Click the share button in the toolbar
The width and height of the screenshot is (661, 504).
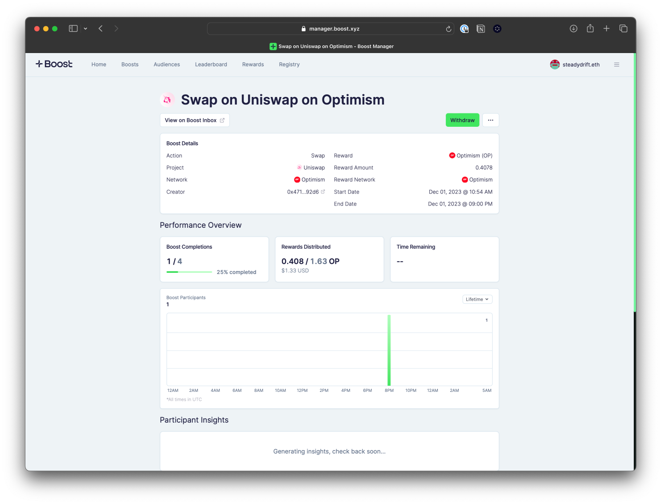(x=590, y=28)
